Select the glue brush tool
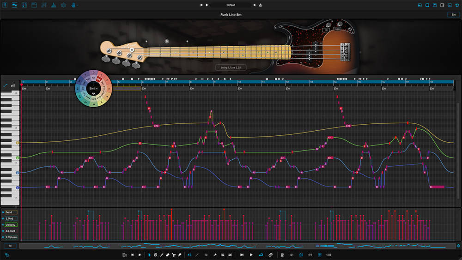The height and width of the screenshot is (260, 462). coord(180,255)
